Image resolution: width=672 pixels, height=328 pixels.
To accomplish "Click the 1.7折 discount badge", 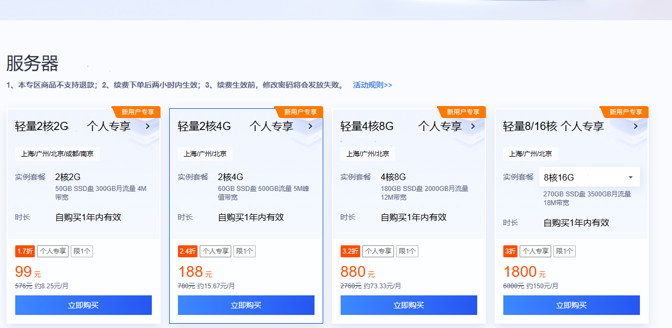I will coord(25,251).
